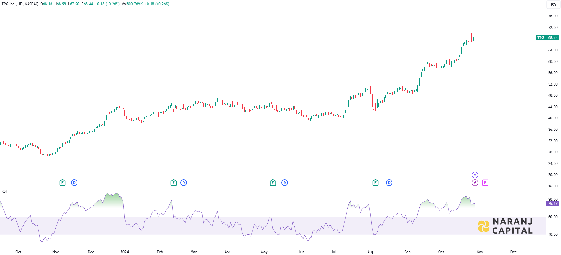Select the dividend marker in late May
The width and height of the screenshot is (561, 255).
click(285, 183)
